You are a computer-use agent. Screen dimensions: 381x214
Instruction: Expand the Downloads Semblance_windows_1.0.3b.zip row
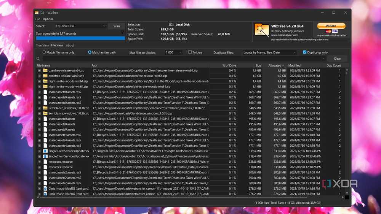39,113
